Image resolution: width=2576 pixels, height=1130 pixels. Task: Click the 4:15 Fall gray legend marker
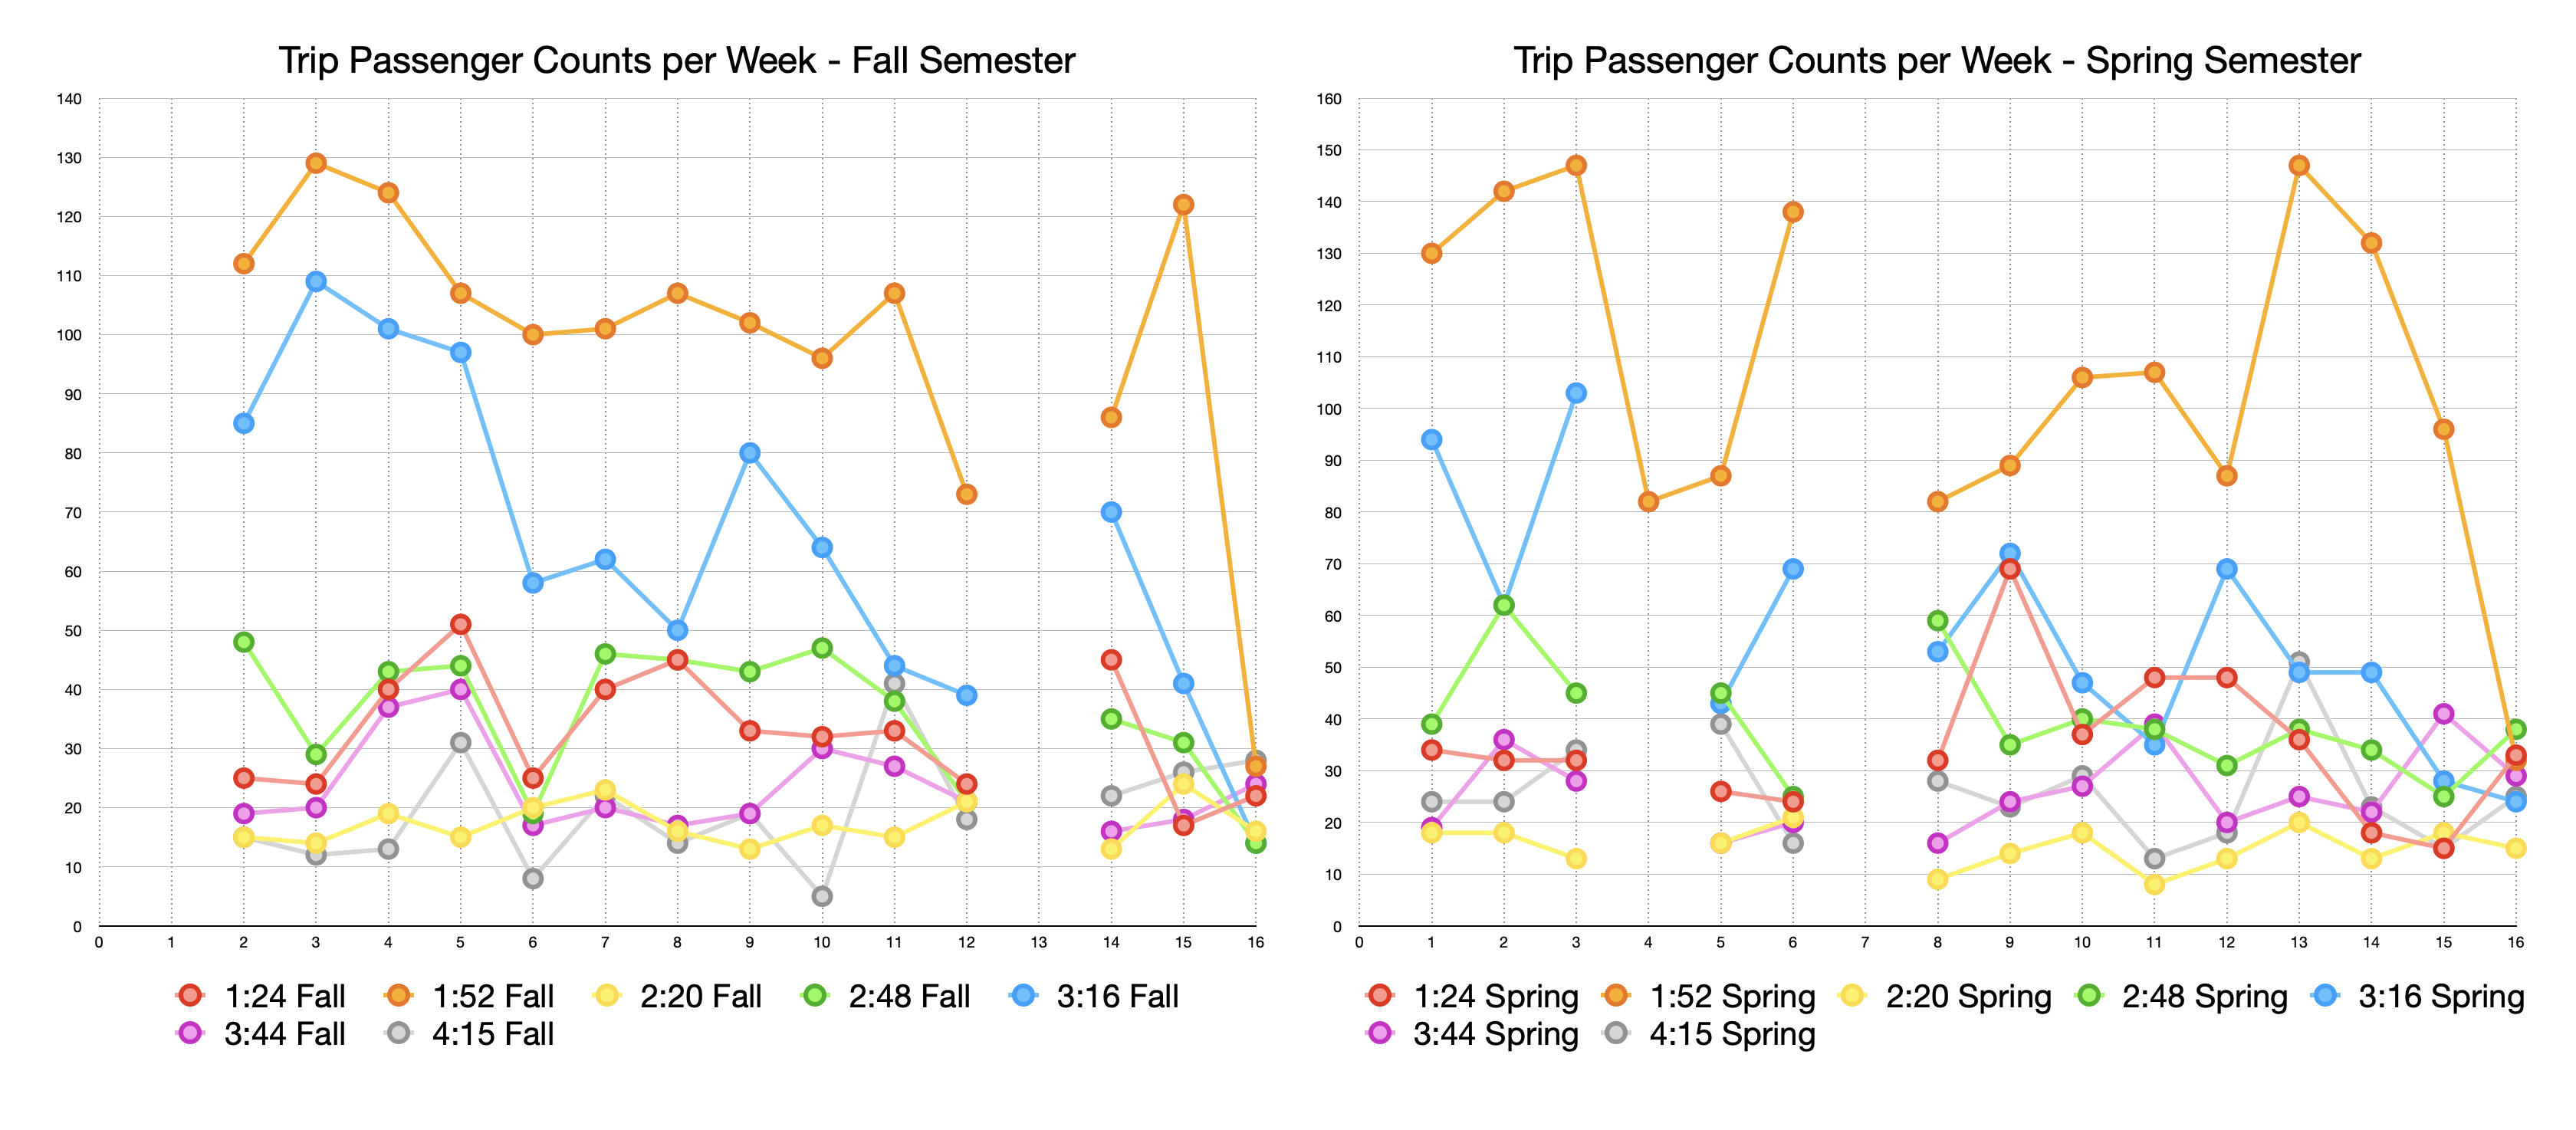click(399, 1033)
